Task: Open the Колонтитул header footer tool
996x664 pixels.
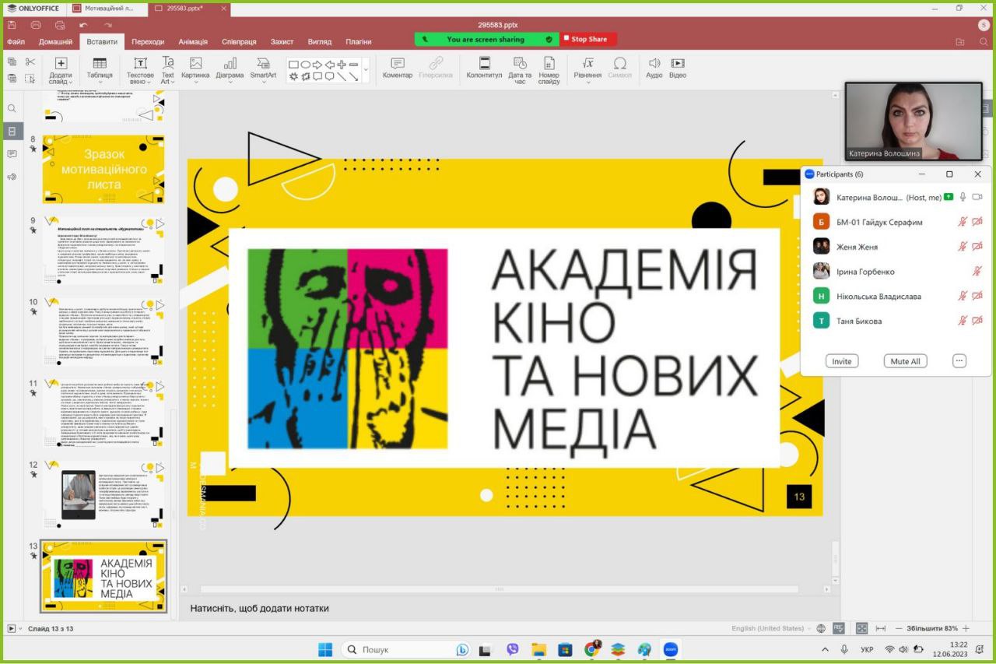Action: point(484,69)
